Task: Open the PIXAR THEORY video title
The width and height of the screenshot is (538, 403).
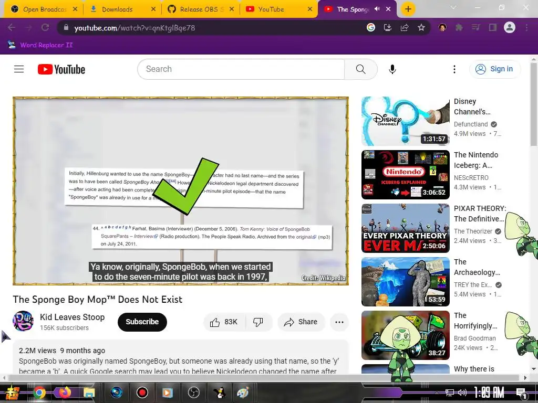Action: pos(480,214)
